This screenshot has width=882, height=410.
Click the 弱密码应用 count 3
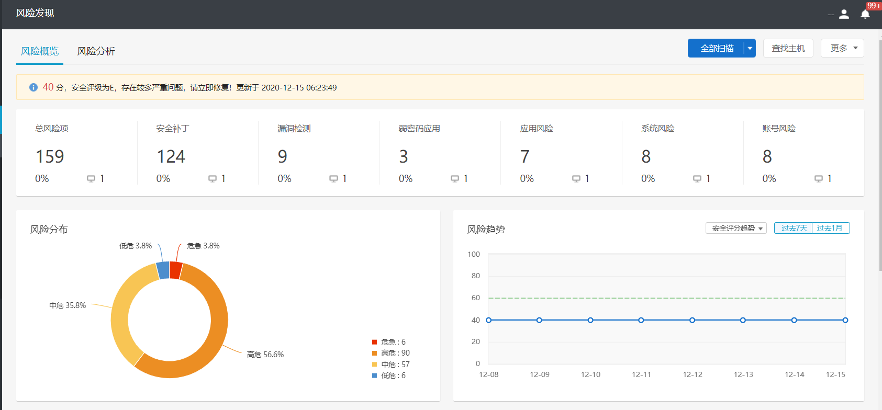(x=404, y=156)
